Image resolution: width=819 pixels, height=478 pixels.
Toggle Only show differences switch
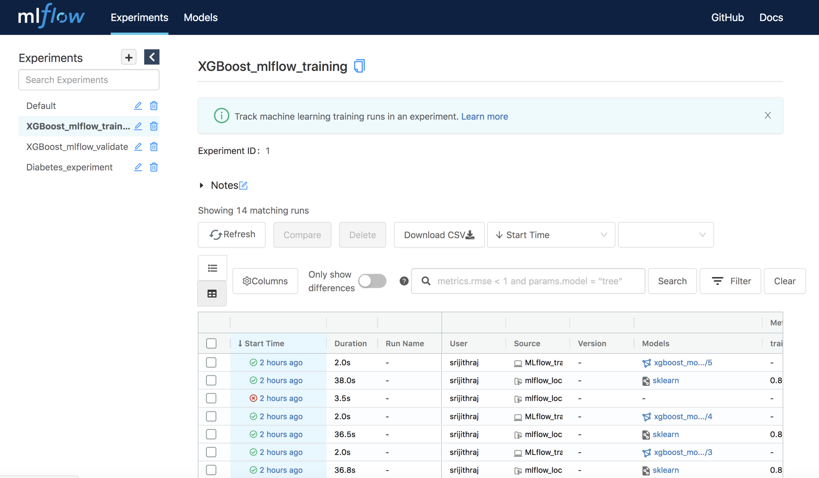[x=372, y=281]
